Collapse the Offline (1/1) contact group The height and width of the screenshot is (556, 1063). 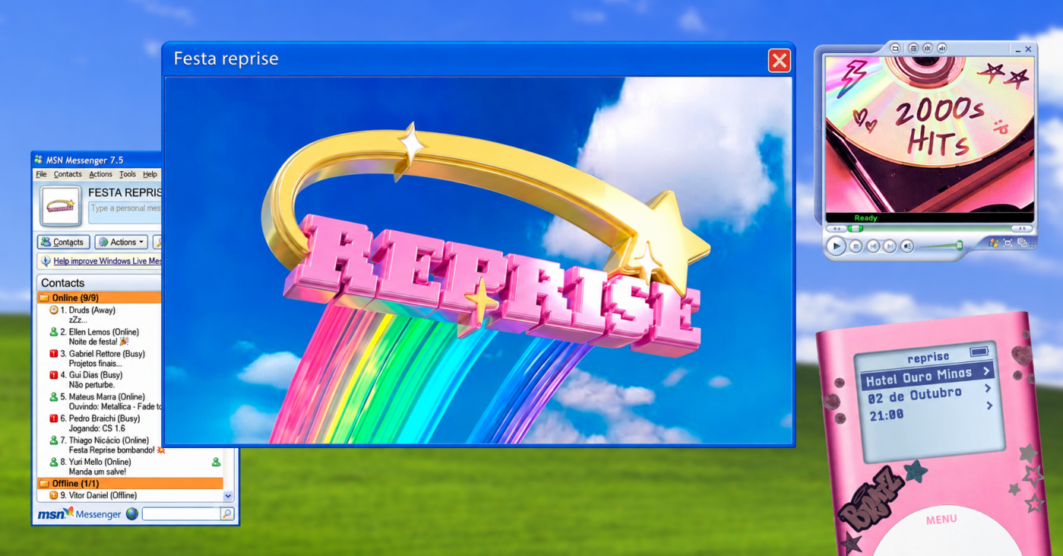(x=130, y=483)
